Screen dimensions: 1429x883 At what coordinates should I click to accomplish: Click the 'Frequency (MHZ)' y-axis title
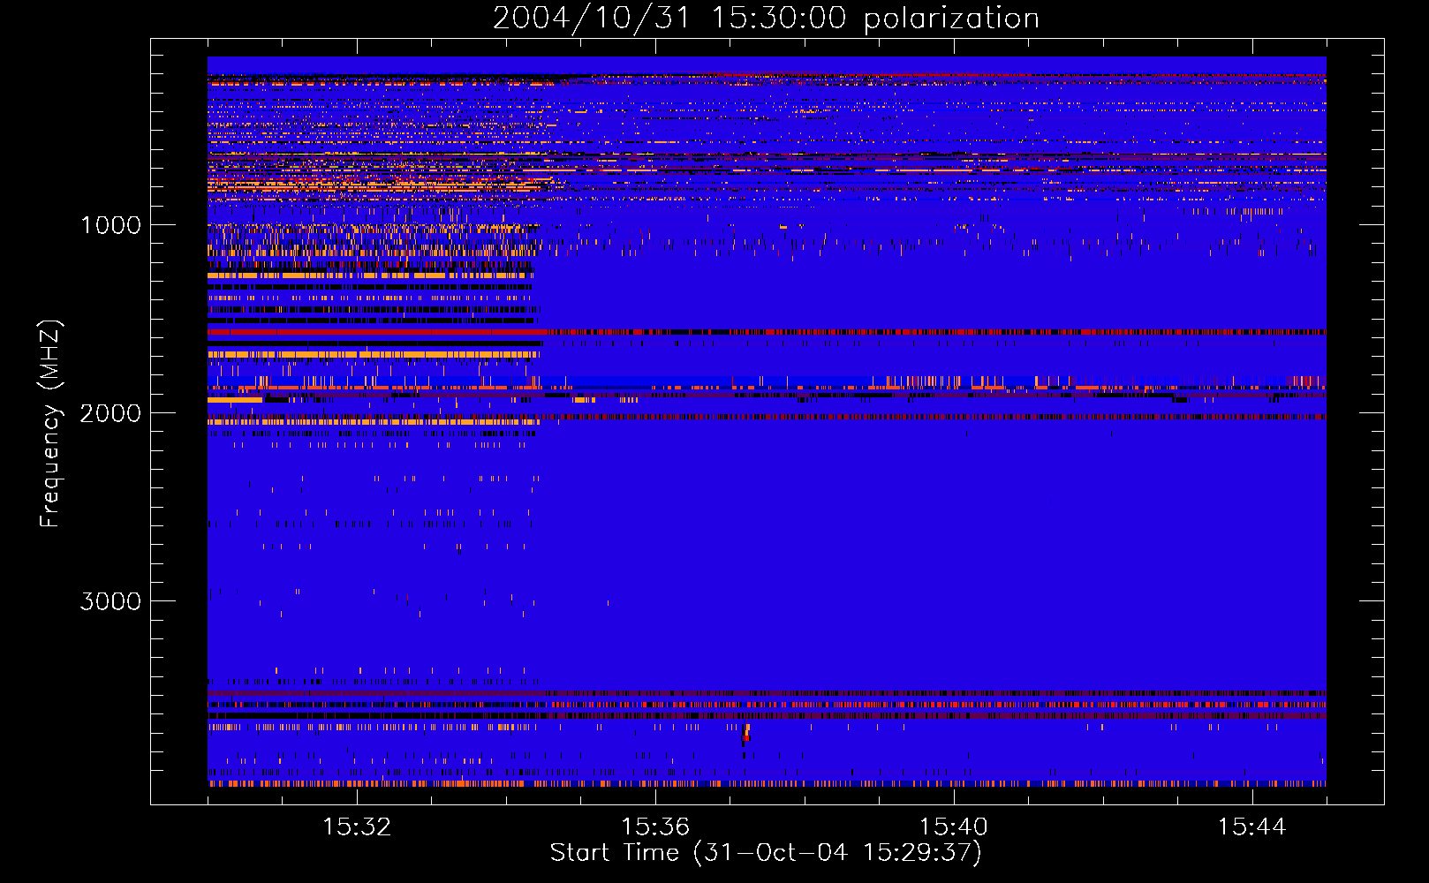click(50, 423)
